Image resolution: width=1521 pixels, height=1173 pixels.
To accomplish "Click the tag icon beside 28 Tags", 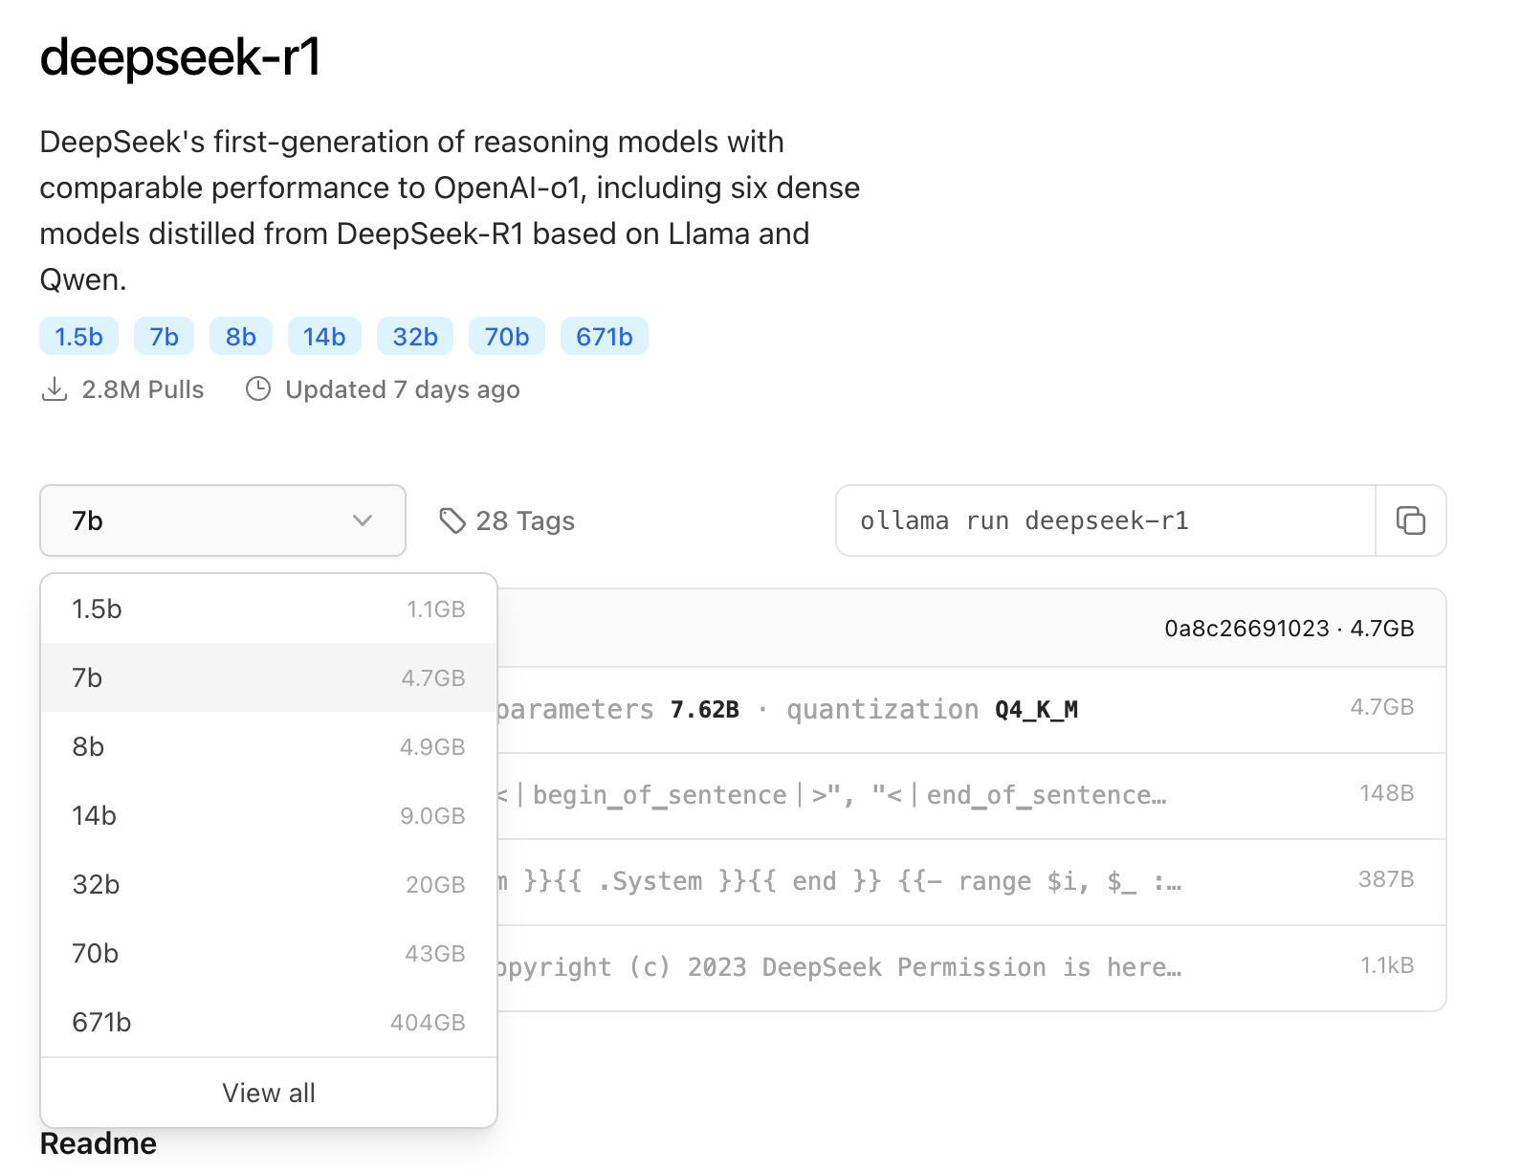I will click(452, 520).
